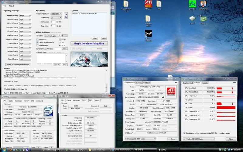Viewport: 243px width, 152px height.
Task: Toggle Clear Log Before Run checkbox
Action: [x=37, y=42]
